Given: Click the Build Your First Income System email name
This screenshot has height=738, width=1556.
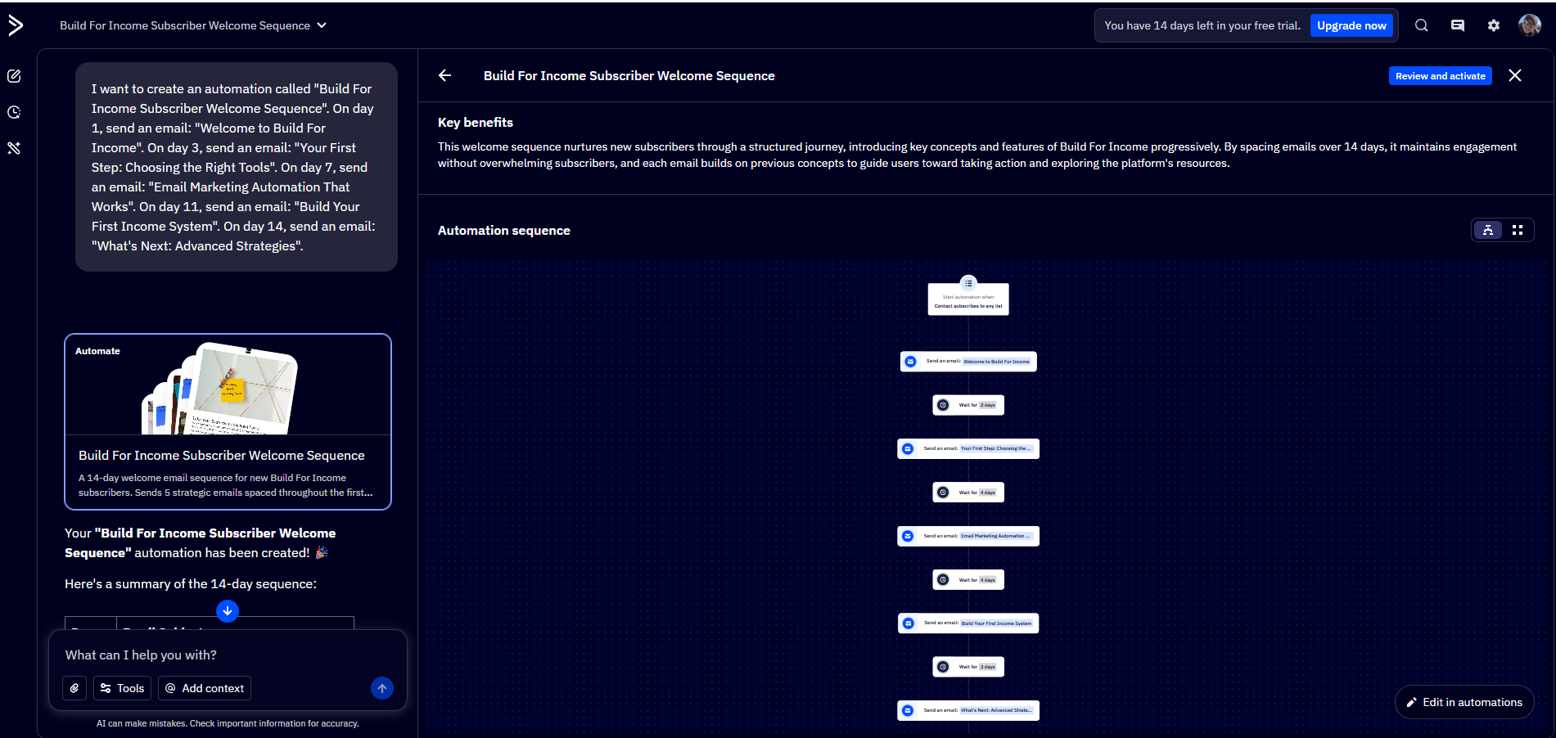Looking at the screenshot, I should pyautogui.click(x=996, y=623).
